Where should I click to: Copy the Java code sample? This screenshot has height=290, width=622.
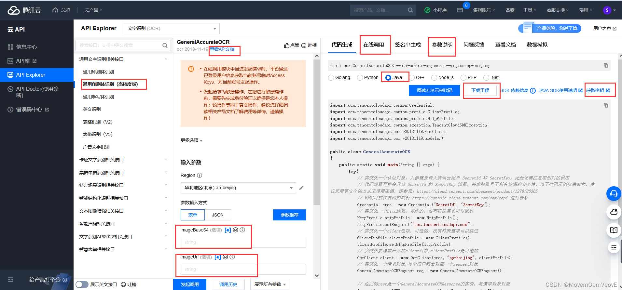coord(606,105)
